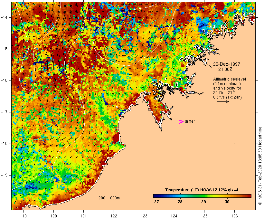Click the 27 tick label on colorbar
264x219 pixels.
[156, 202]
